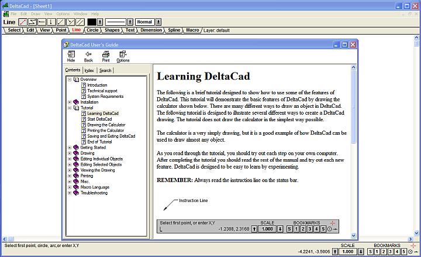Switch to the Search tab in help
Viewport: 421px width, 257px height.
pos(105,70)
